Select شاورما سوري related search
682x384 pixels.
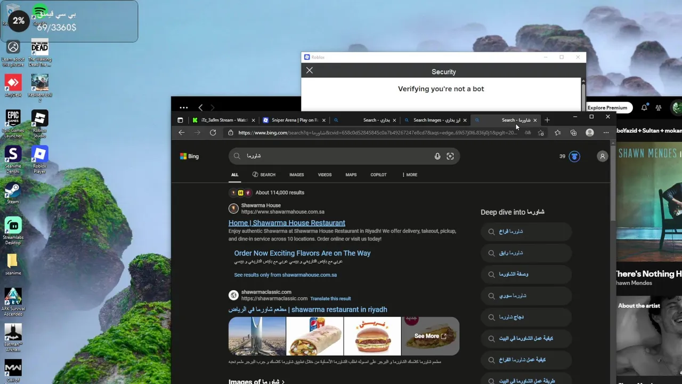coord(526,295)
